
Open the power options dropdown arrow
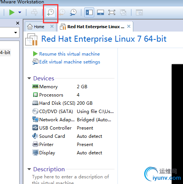[20, 12]
